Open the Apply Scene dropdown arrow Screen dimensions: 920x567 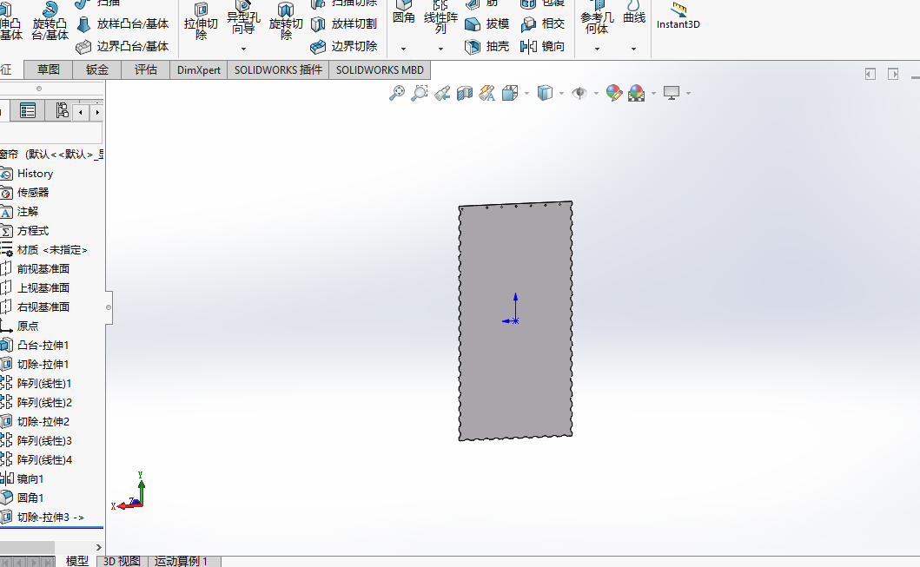pos(653,93)
